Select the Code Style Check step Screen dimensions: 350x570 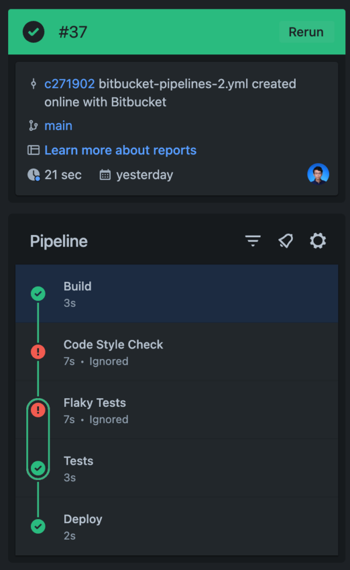[177, 352]
